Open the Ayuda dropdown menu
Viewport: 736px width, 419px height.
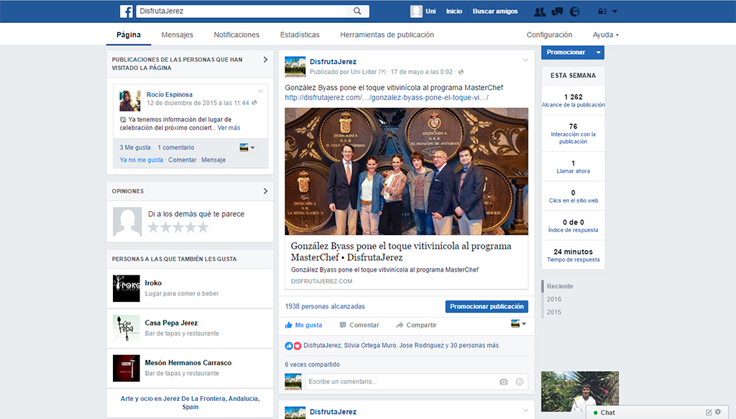click(x=605, y=34)
